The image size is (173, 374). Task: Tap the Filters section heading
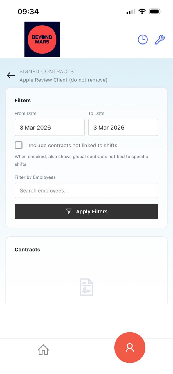23,101
